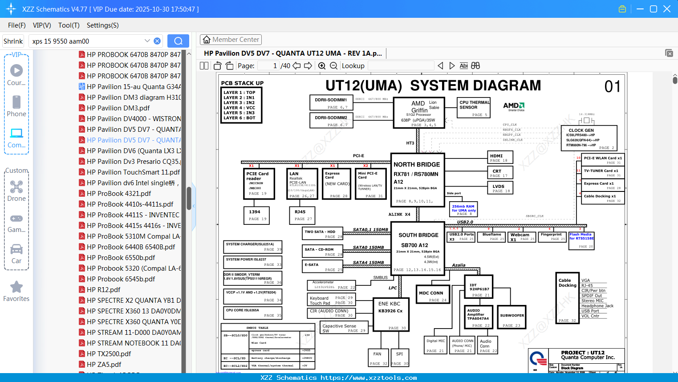
Task: Open HP Probook 6545b.pdf
Action: [x=117, y=279]
